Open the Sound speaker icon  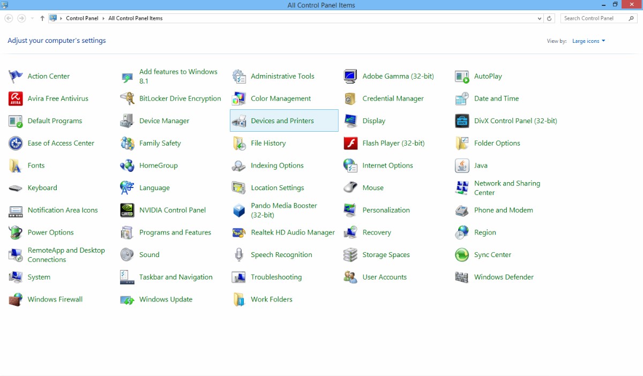pyautogui.click(x=127, y=255)
